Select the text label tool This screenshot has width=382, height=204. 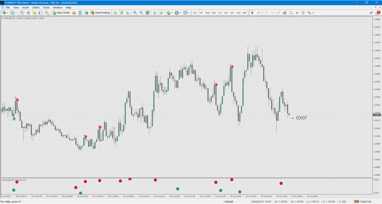[303, 13]
